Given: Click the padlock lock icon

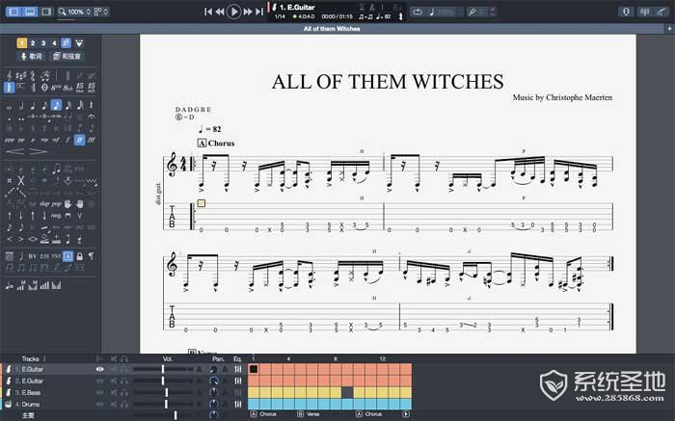Looking at the screenshot, I should pos(80,256).
